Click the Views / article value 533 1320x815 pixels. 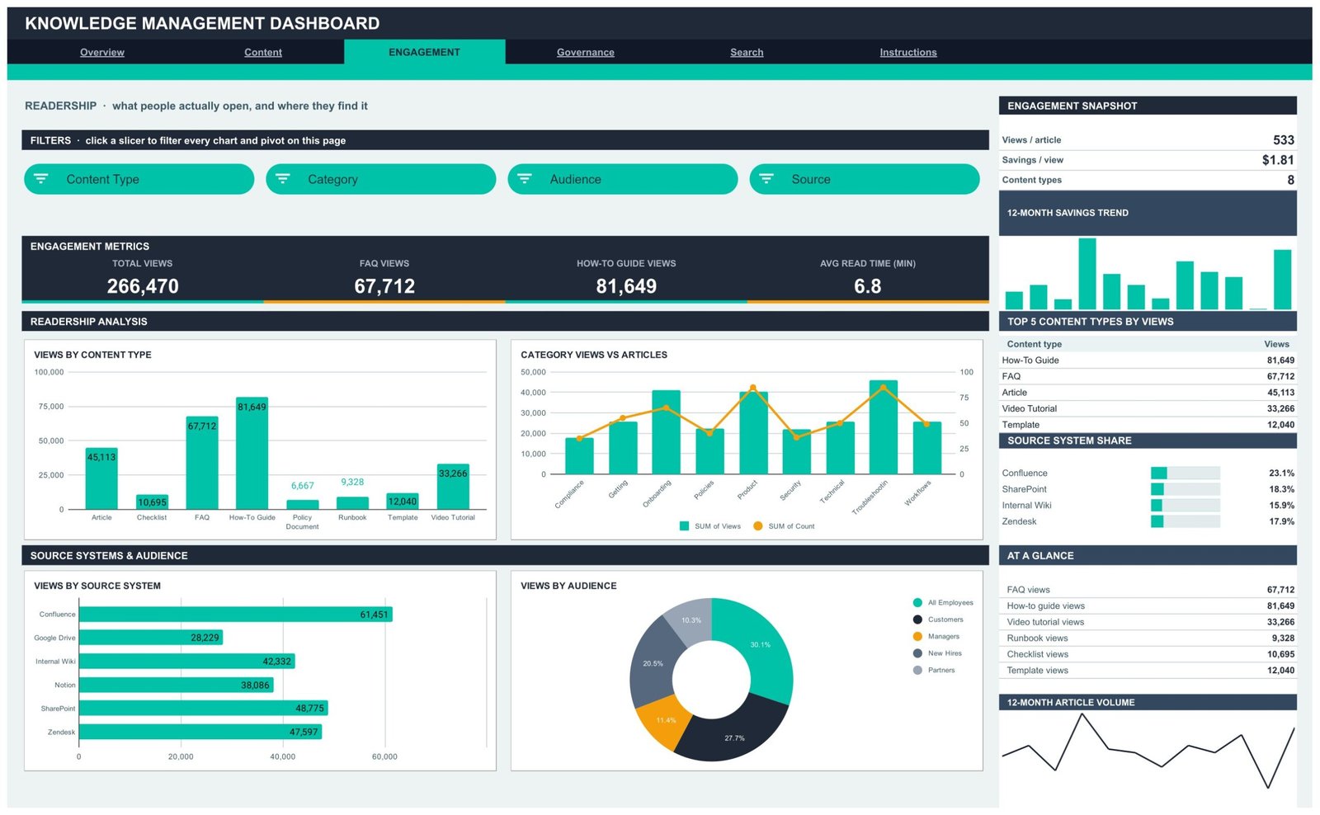coord(1284,140)
